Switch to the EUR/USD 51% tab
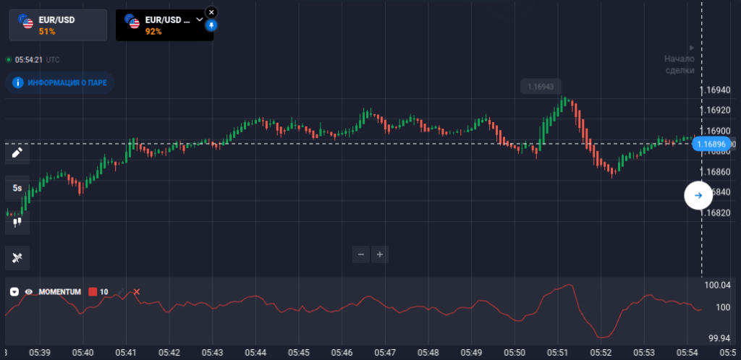The height and width of the screenshot is (360, 741). (x=58, y=25)
